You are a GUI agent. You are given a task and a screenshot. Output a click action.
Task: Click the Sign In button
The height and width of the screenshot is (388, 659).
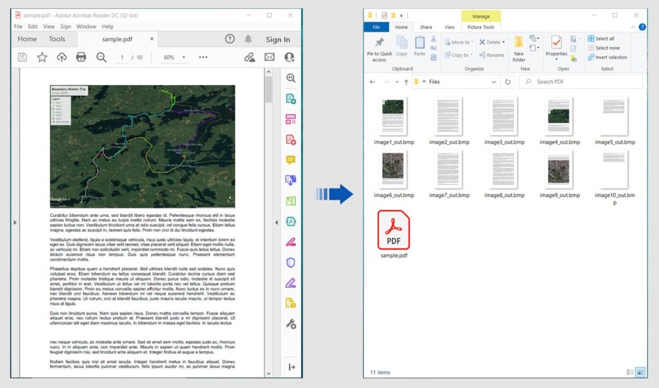click(x=278, y=39)
